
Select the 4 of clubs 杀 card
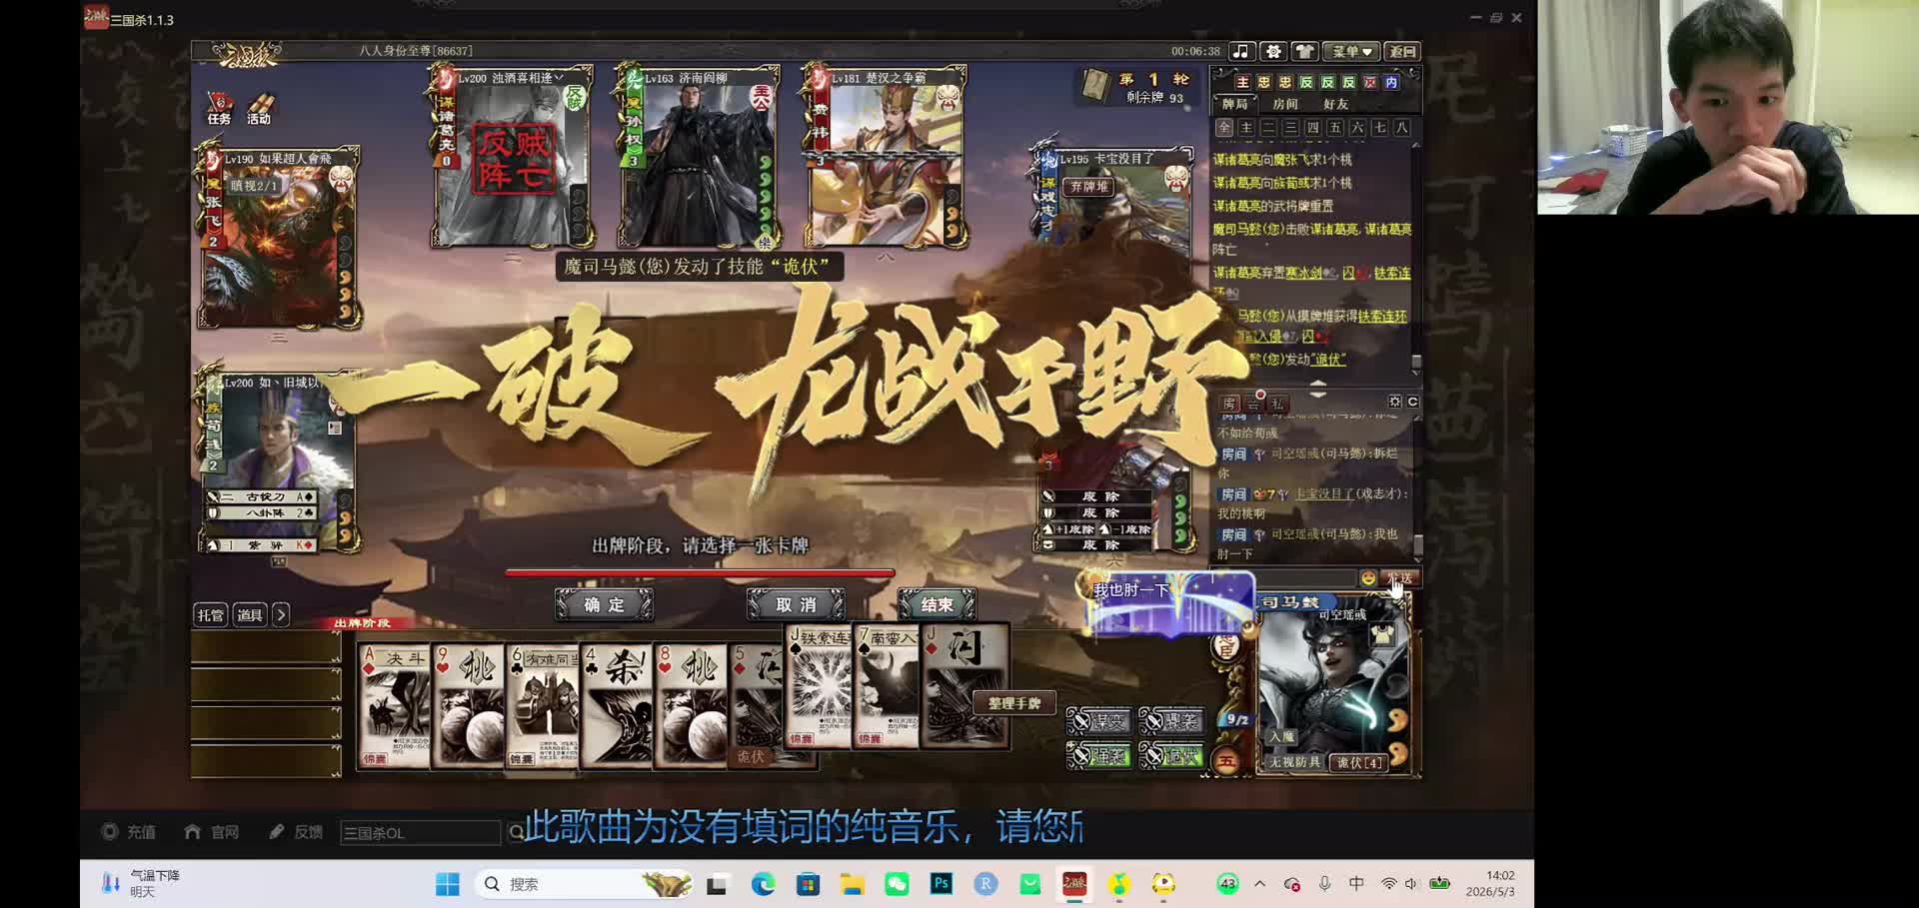pyautogui.click(x=616, y=706)
